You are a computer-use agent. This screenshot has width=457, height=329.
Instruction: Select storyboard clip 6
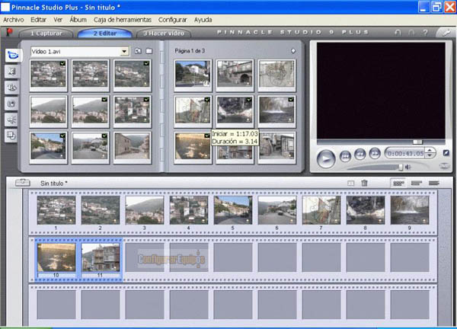click(x=277, y=210)
